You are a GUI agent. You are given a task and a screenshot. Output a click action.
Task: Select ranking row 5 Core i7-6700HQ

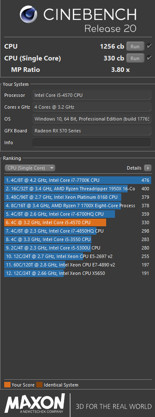pos(77,214)
